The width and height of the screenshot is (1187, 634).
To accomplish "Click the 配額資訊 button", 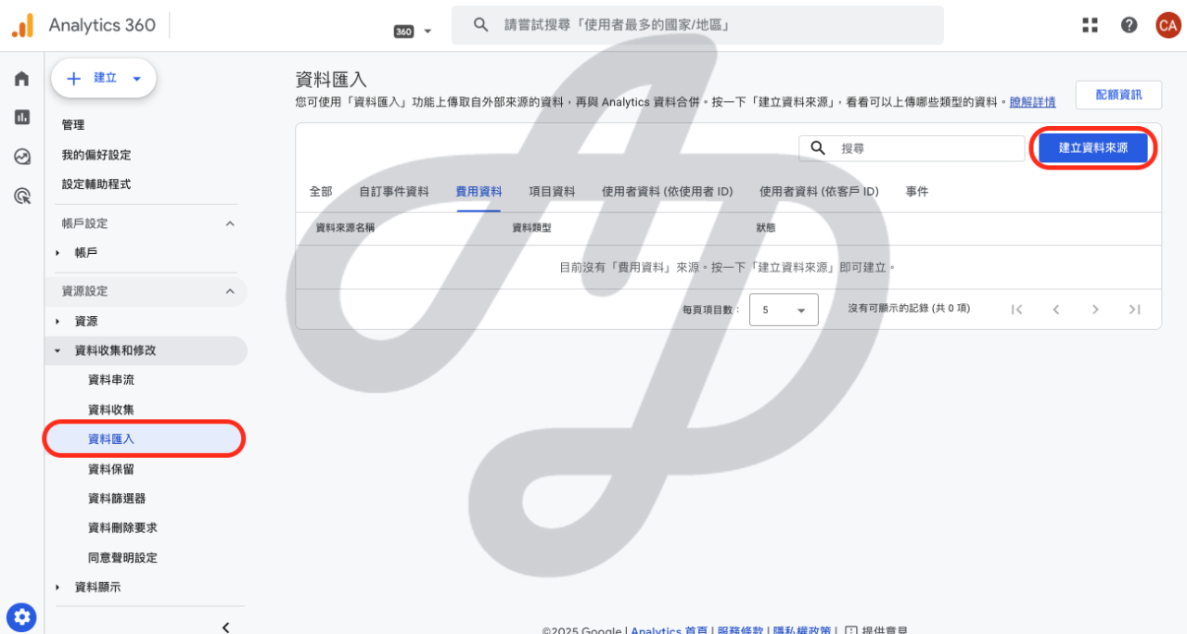I will [x=1118, y=95].
